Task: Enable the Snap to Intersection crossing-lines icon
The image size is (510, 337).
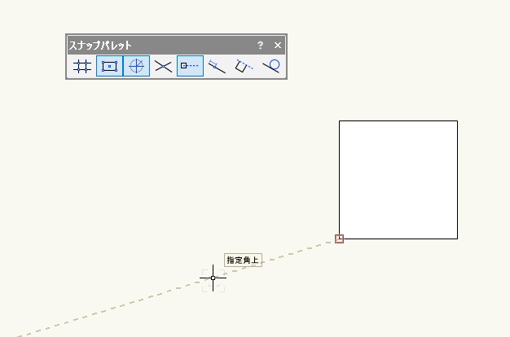Action: pos(163,66)
